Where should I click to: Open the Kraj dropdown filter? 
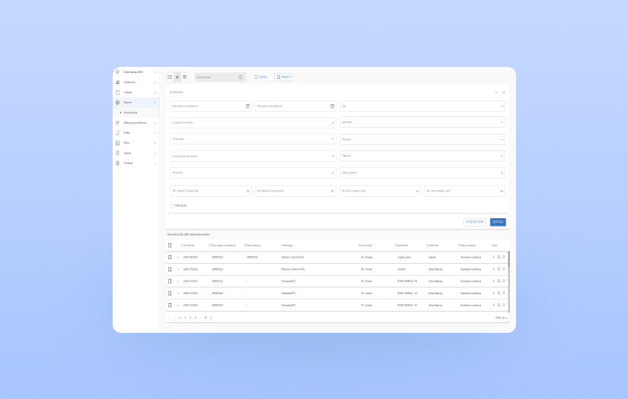tap(422, 106)
